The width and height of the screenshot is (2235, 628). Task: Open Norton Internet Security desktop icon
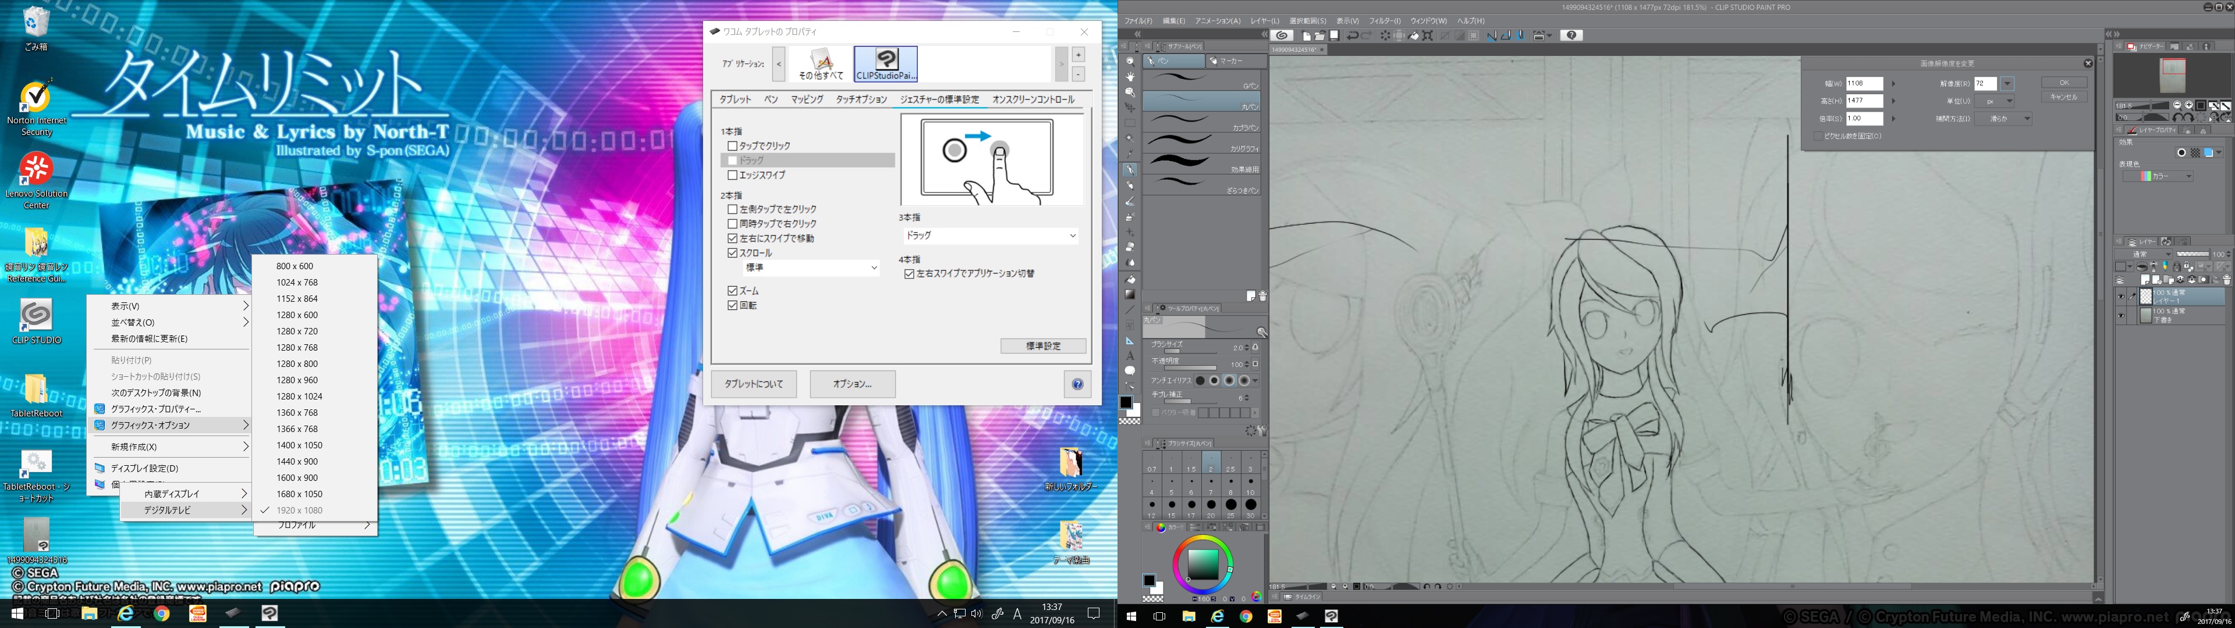coord(37,108)
